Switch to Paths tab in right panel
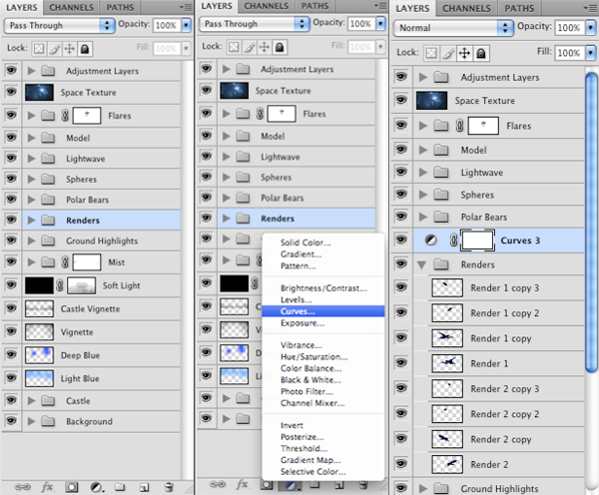 pyautogui.click(x=519, y=8)
